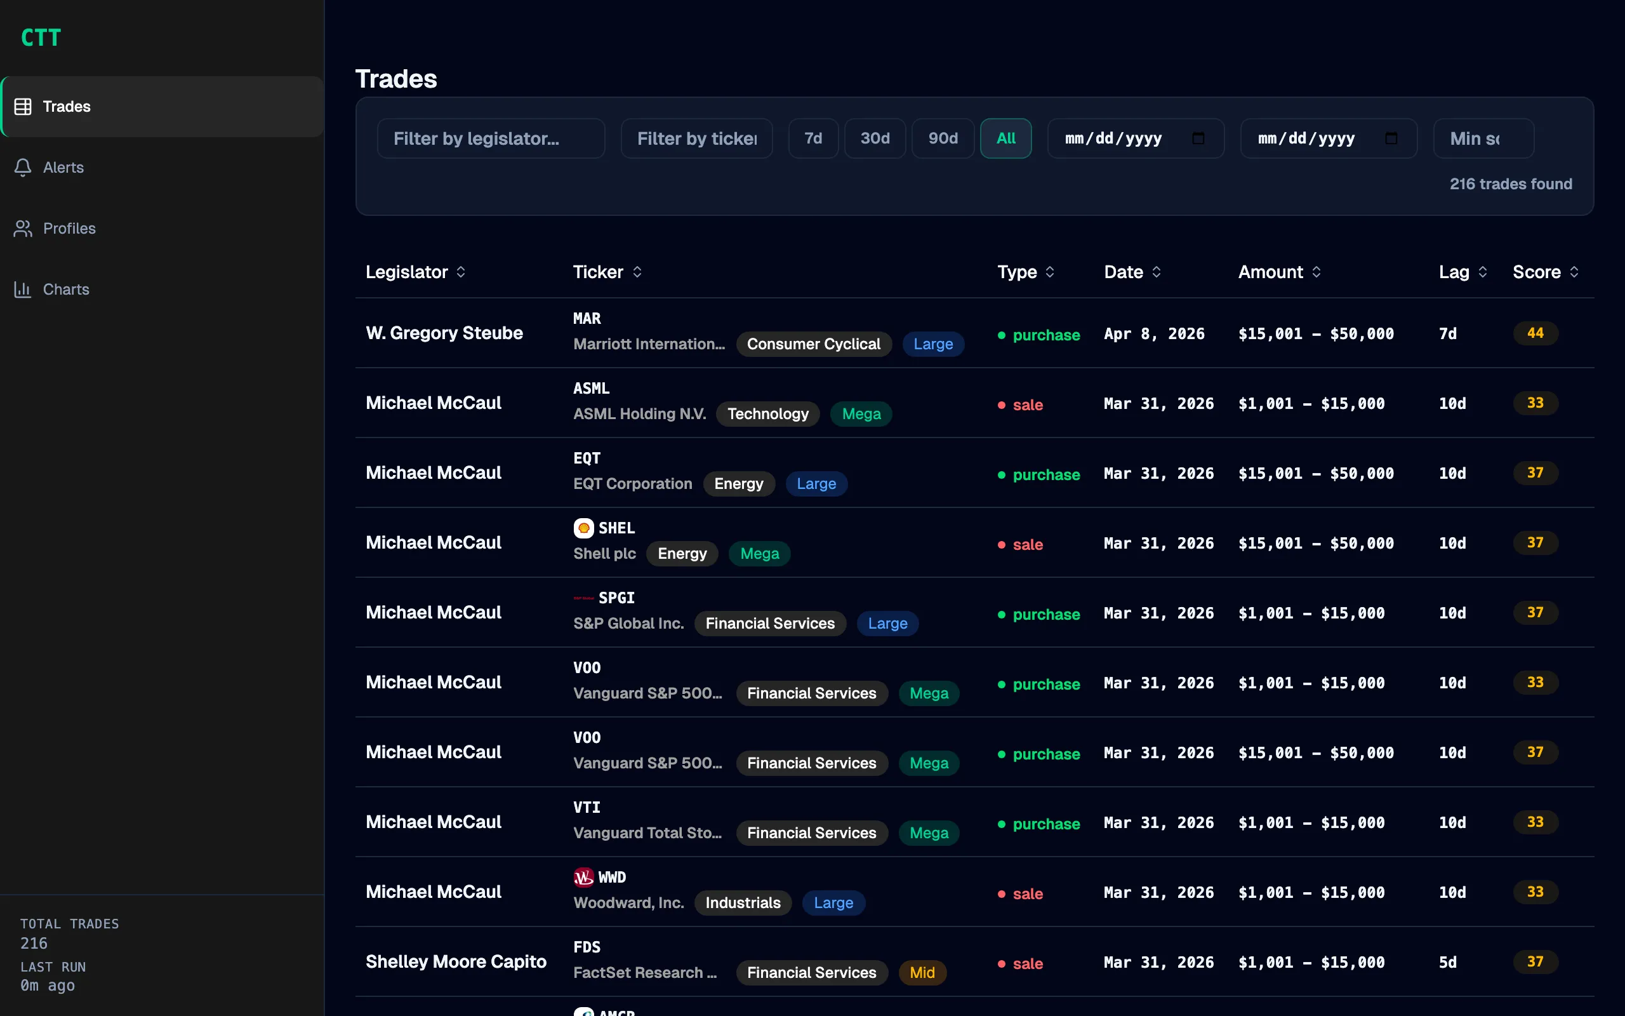1625x1016 pixels.
Task: Click the Mid cap tag on FDS row
Action: [x=922, y=973]
